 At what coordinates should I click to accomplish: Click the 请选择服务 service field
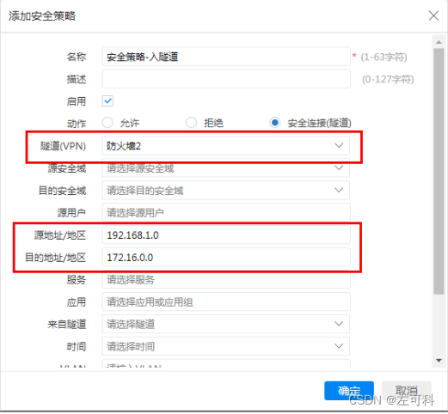pos(226,279)
